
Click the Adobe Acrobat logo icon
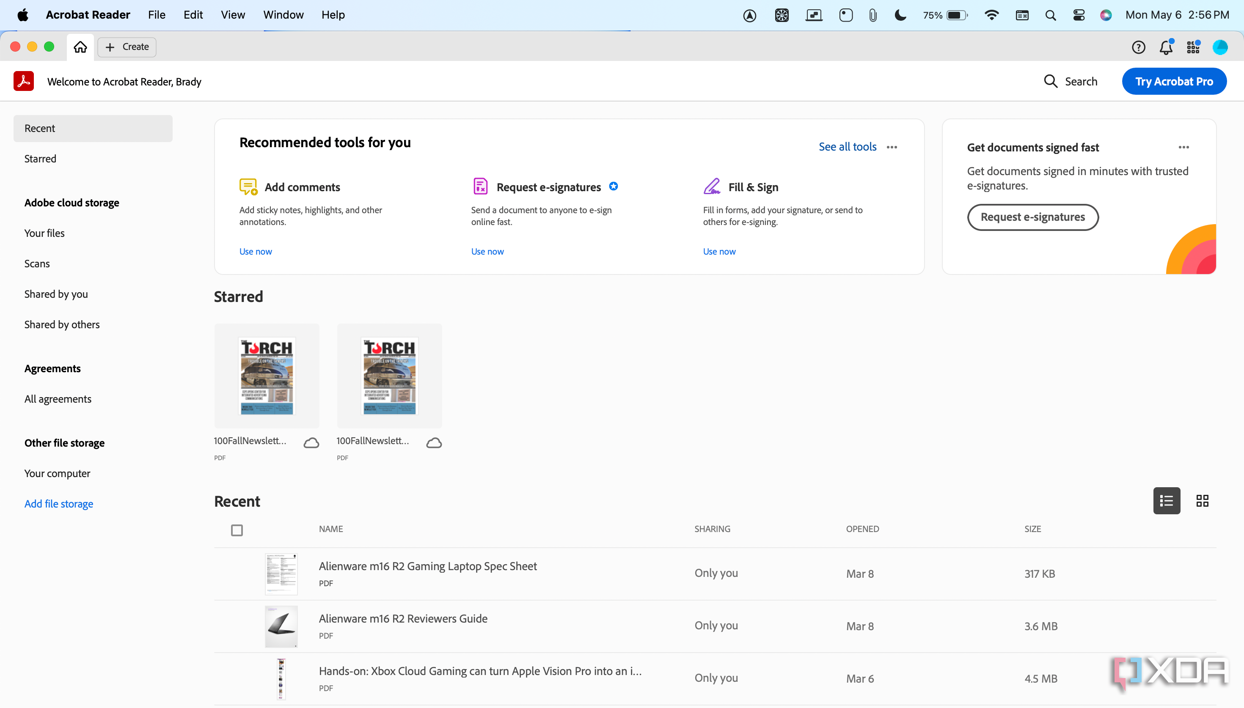pyautogui.click(x=23, y=81)
